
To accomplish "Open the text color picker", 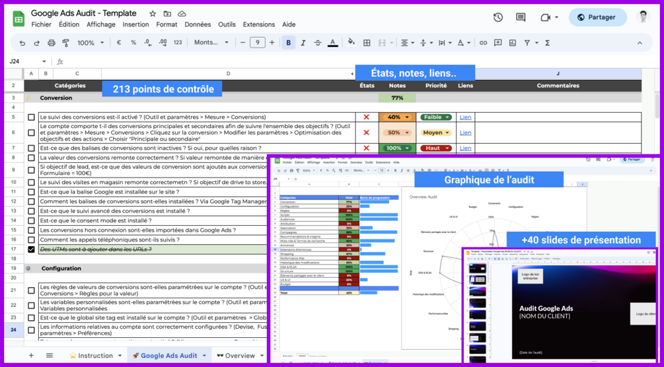I will [332, 43].
